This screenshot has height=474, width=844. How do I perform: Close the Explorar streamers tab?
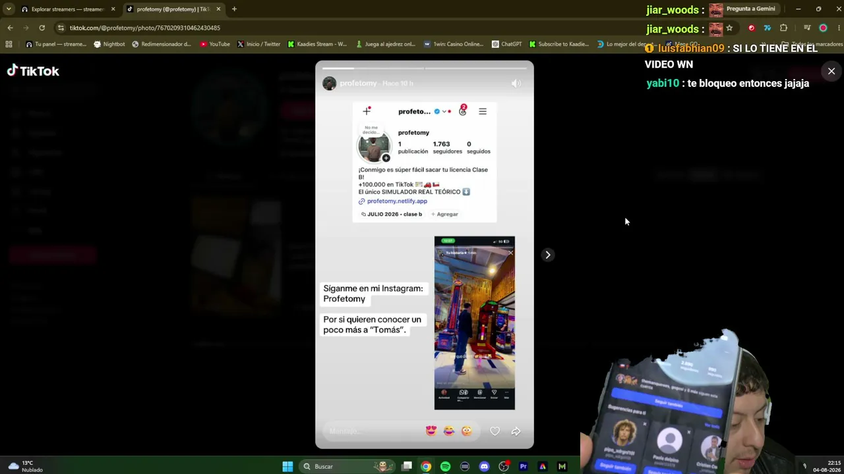113,9
